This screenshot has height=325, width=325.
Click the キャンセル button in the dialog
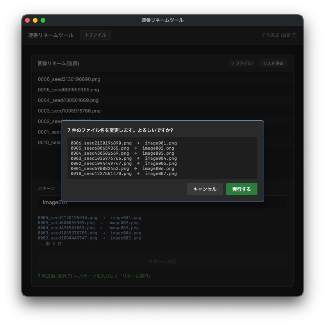pyautogui.click(x=205, y=189)
